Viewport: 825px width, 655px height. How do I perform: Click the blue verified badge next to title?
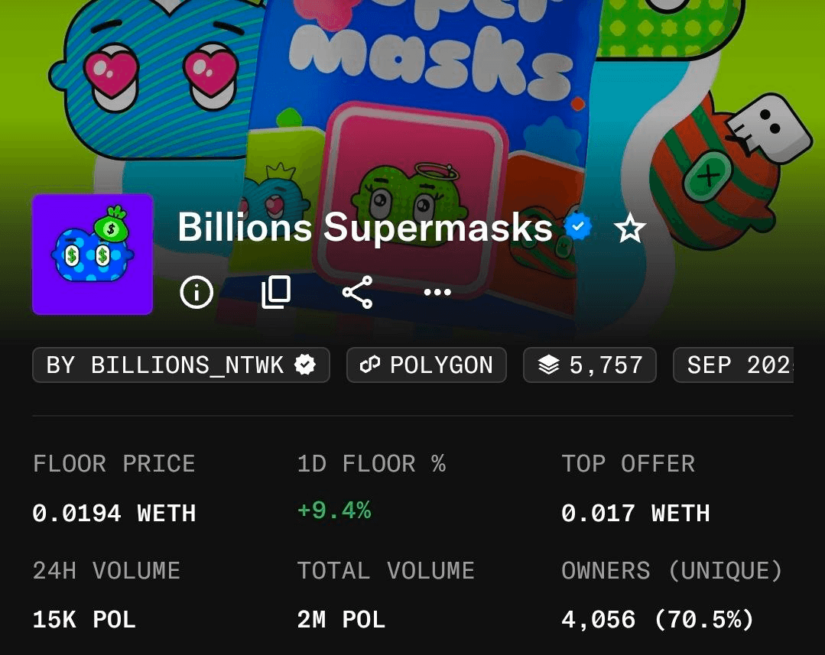pyautogui.click(x=579, y=227)
